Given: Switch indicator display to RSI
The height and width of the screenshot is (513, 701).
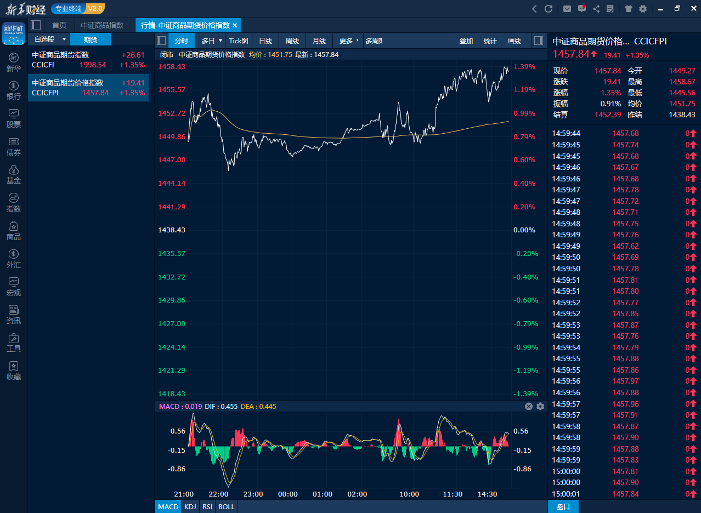Looking at the screenshot, I should [x=207, y=506].
